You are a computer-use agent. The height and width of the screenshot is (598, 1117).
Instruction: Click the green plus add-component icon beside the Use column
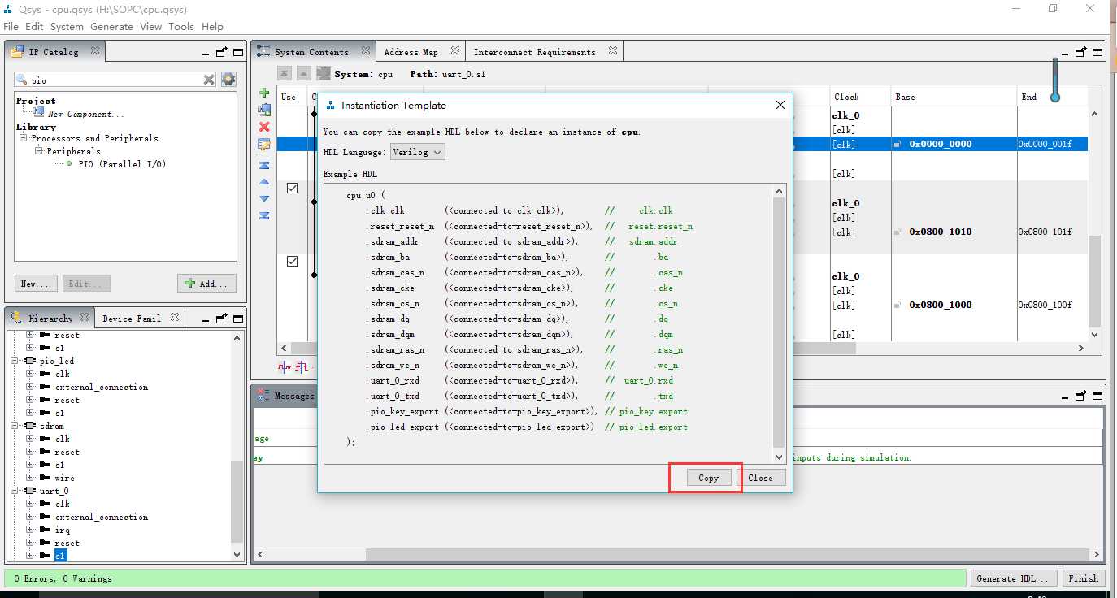pos(264,93)
